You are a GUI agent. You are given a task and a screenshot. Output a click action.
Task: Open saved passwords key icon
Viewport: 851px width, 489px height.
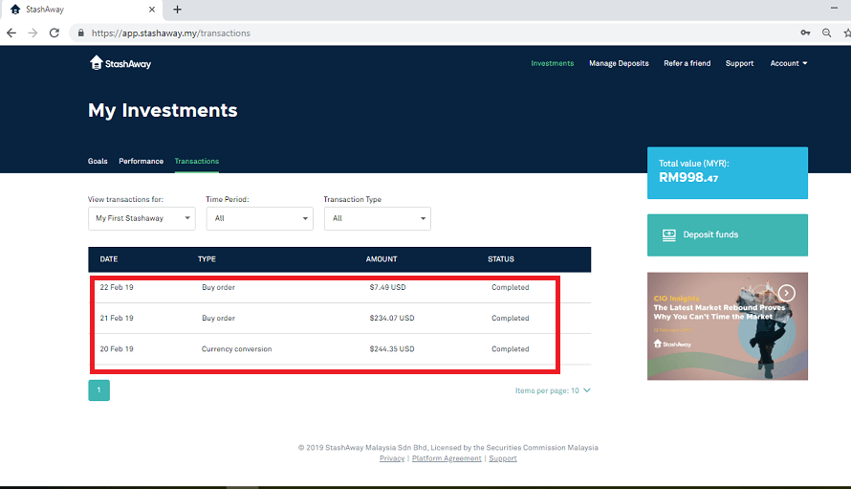[x=805, y=33]
